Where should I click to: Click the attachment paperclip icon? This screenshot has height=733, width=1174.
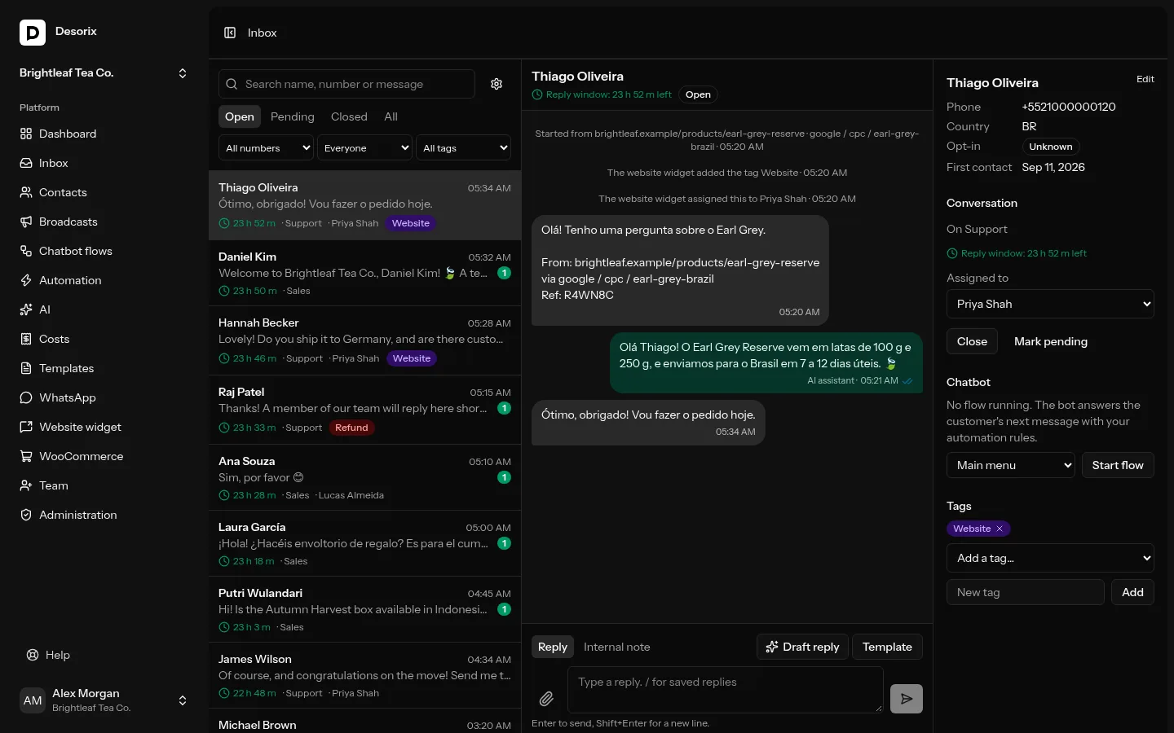point(546,699)
